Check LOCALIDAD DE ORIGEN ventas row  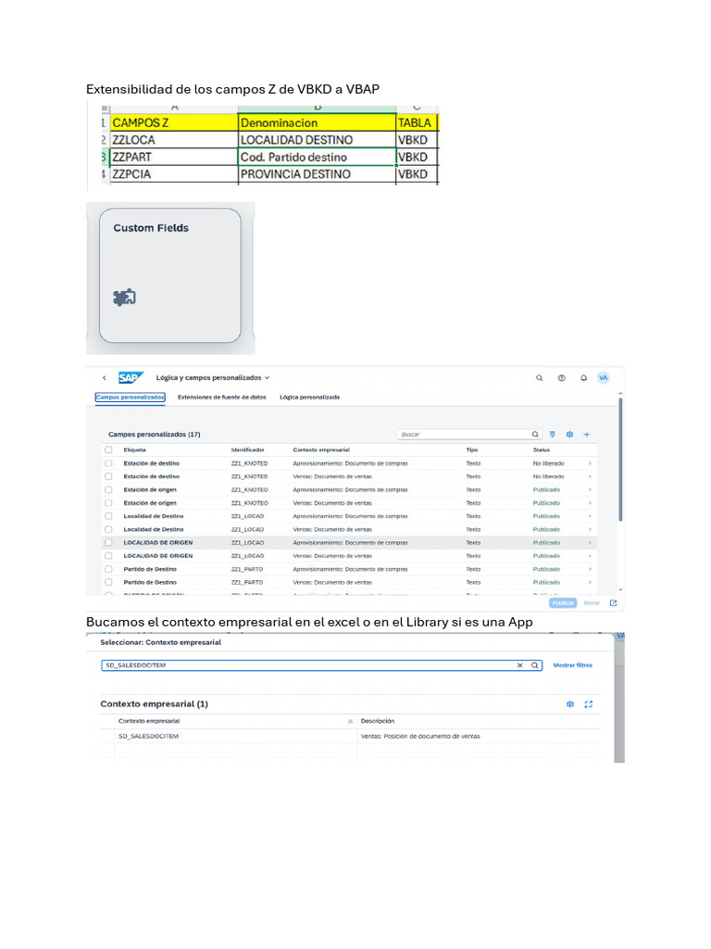[x=108, y=556]
